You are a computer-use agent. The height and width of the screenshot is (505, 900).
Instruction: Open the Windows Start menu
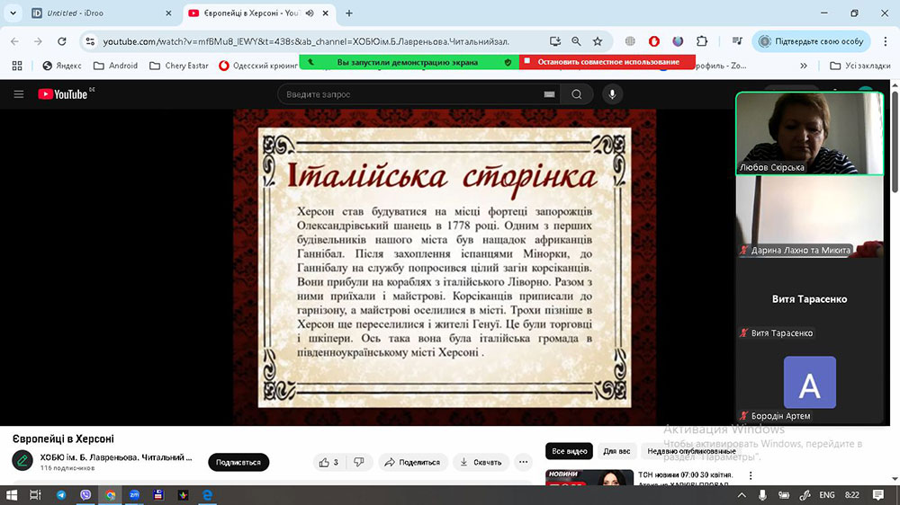[12, 495]
